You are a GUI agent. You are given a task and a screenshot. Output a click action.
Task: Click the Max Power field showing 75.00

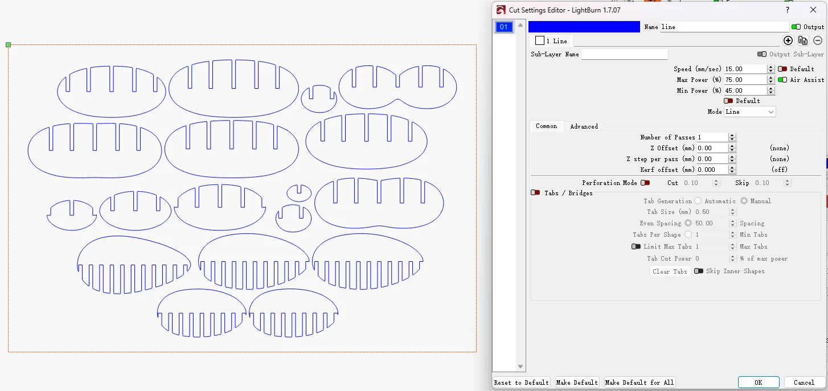(x=746, y=80)
